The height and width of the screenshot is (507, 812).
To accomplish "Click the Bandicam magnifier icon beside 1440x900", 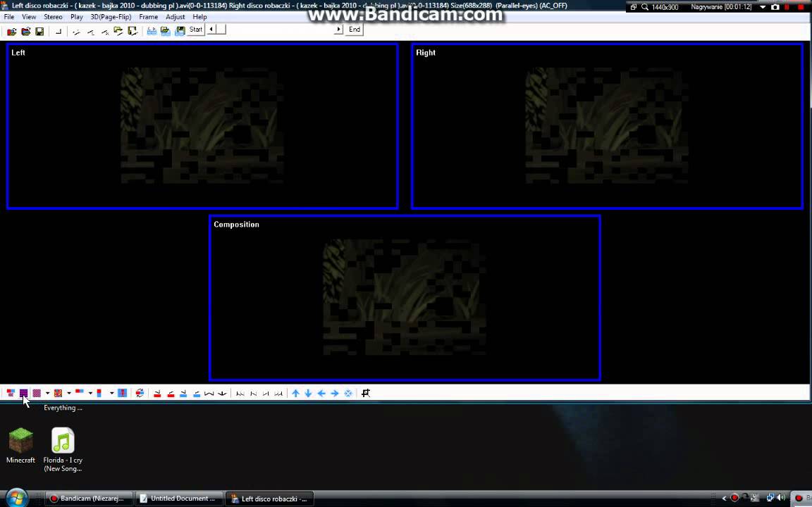I will click(x=645, y=7).
